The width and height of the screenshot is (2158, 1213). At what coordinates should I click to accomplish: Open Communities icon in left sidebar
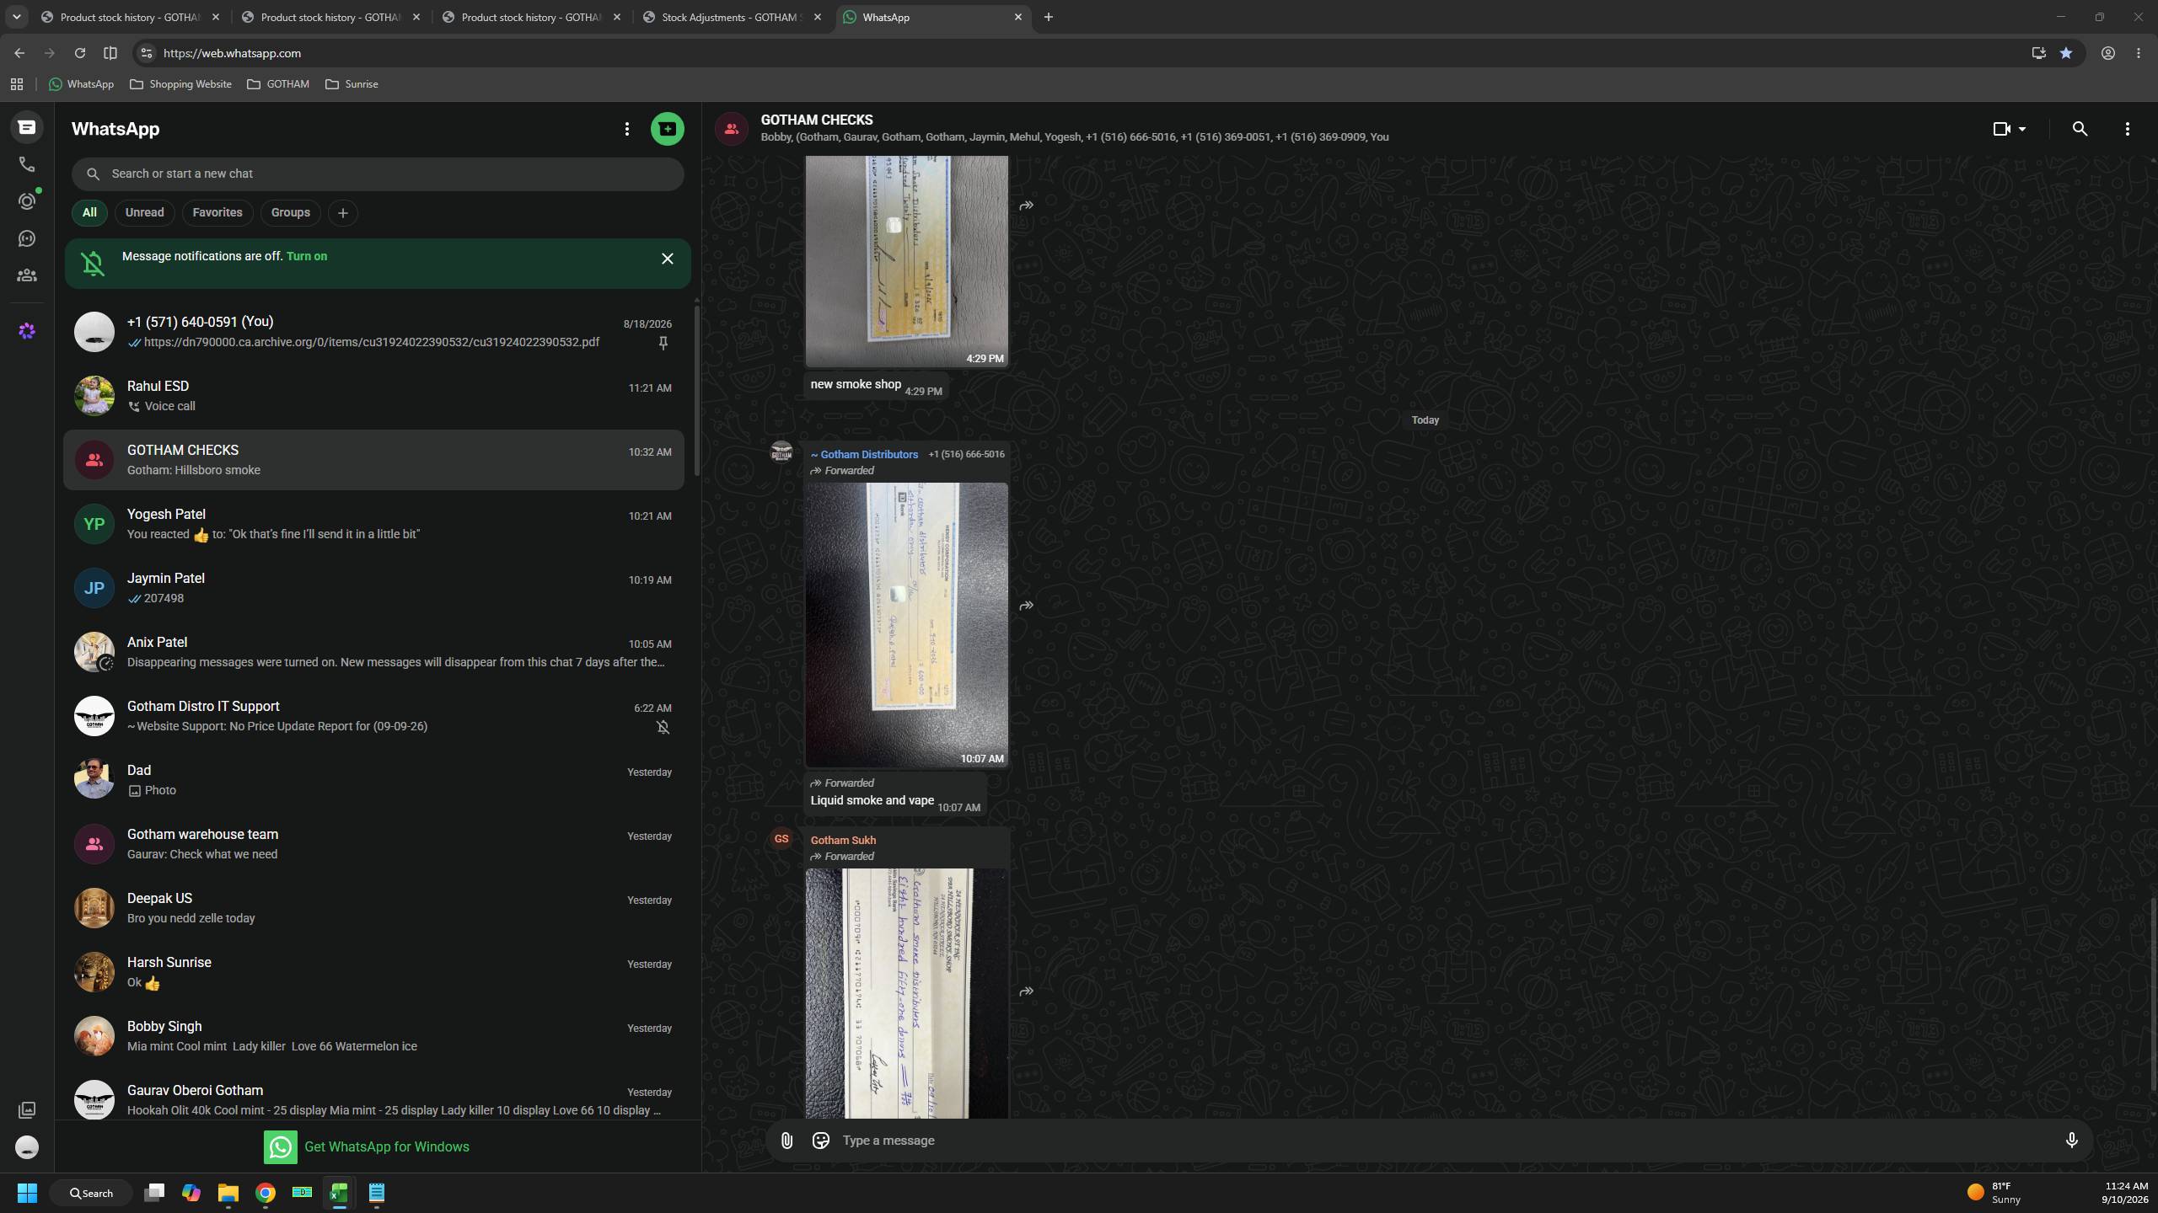27,275
